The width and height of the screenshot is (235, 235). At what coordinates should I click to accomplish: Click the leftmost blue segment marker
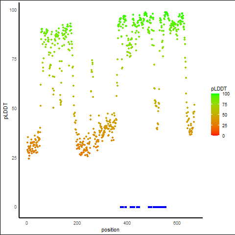click(122, 207)
